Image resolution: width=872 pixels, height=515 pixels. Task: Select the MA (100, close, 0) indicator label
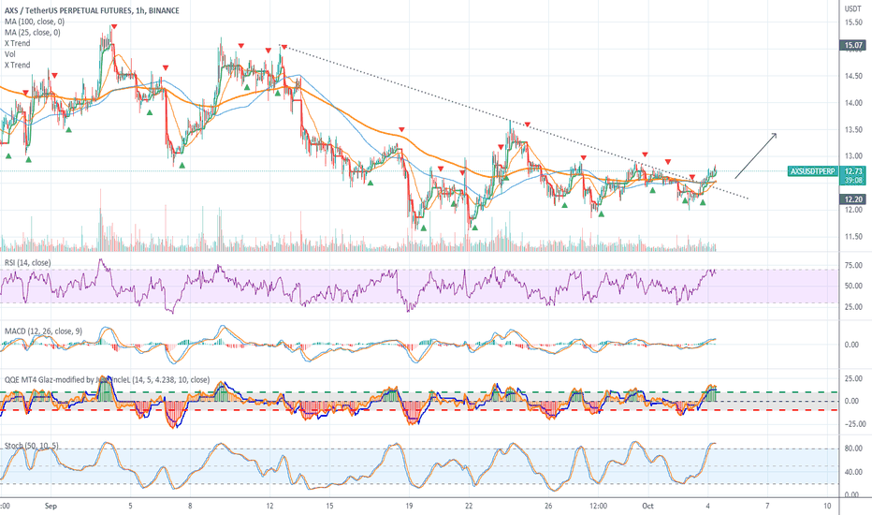(x=35, y=22)
